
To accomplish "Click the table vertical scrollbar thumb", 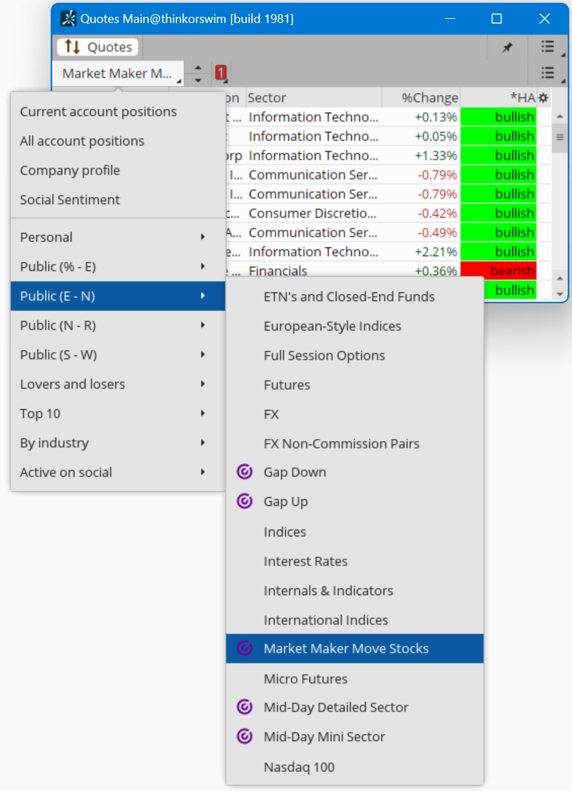I will [x=559, y=138].
